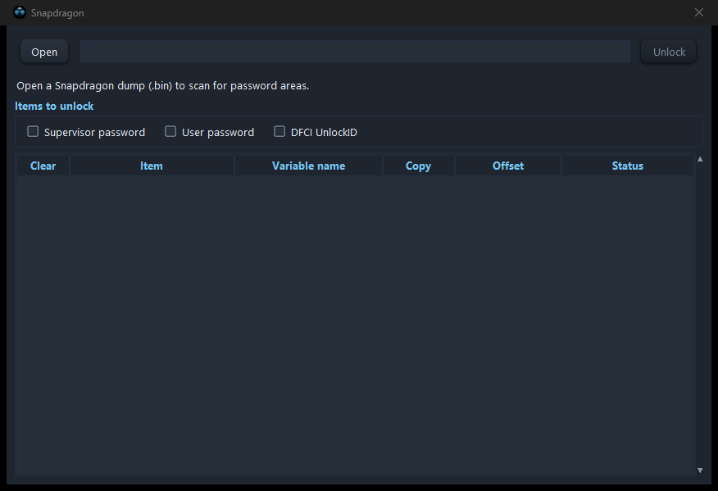Sort by the Item column header
This screenshot has width=718, height=491.
(x=152, y=166)
